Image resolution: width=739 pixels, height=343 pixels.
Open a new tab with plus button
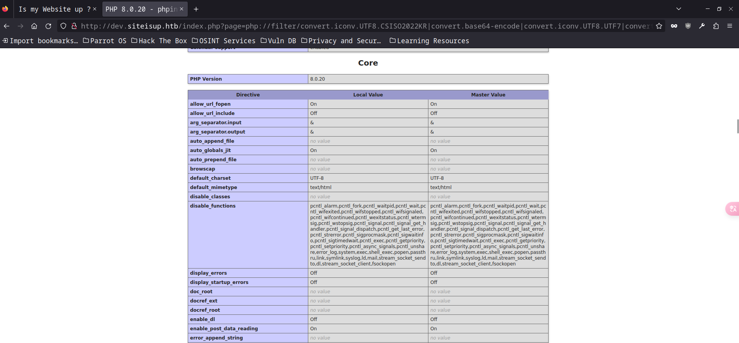(196, 9)
